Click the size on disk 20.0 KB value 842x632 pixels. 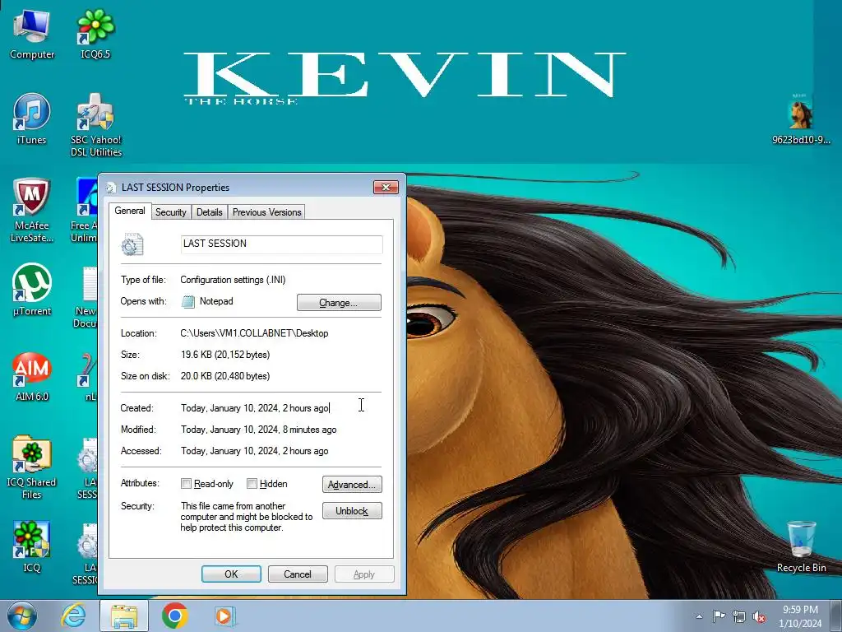click(x=225, y=376)
